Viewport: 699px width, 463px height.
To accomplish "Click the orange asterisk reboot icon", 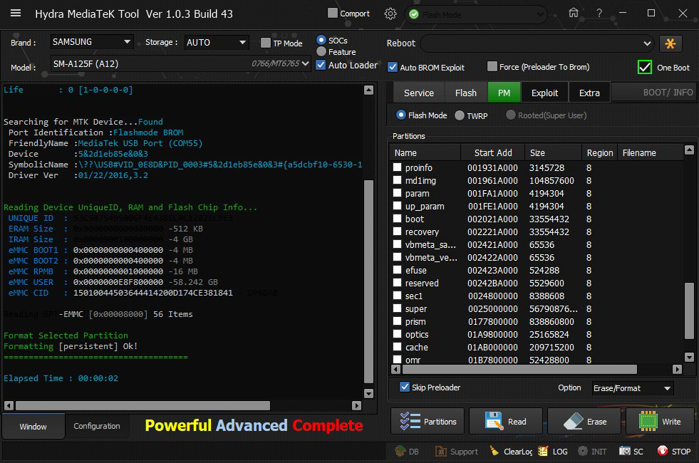I will [670, 43].
